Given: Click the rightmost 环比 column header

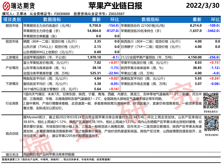Looking at the screenshot, I should pyautogui.click(x=215, y=19).
